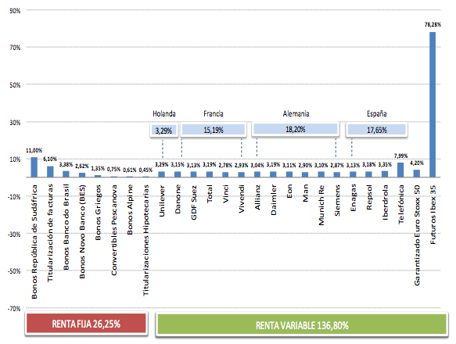The image size is (456, 344).
Task: Click the RENTA VARIABLE 136,80% green box
Action: pos(302,324)
